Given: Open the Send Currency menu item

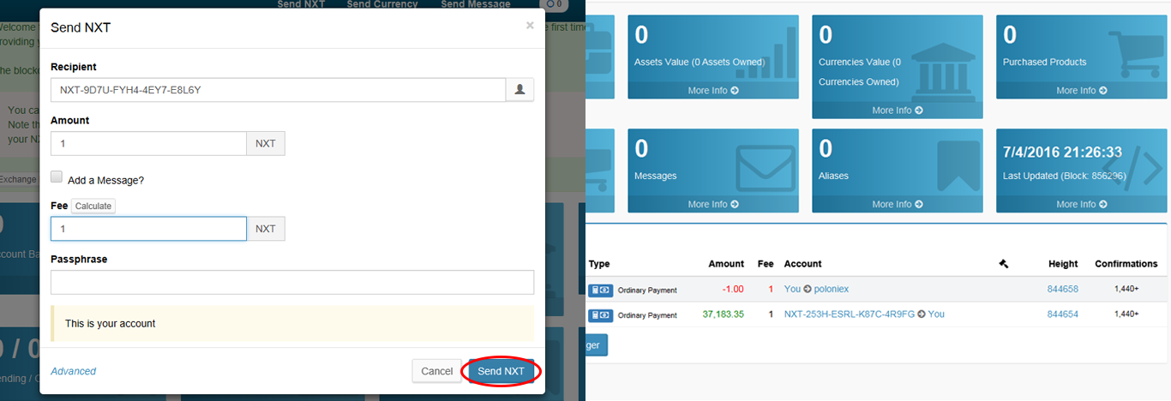Looking at the screenshot, I should point(382,4).
